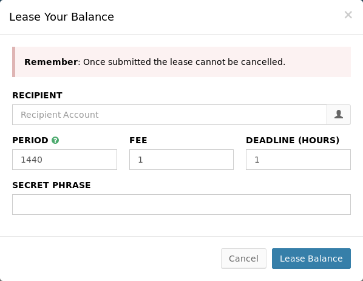363x281 pixels.
Task: Open the contacts picker beside Recipient field
Action: (339, 115)
